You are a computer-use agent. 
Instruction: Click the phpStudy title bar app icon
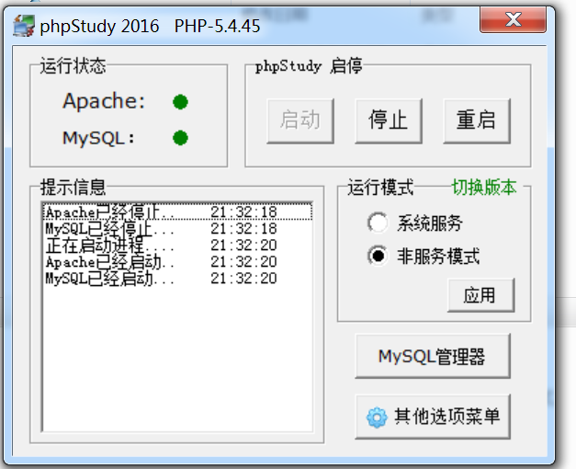tap(24, 26)
